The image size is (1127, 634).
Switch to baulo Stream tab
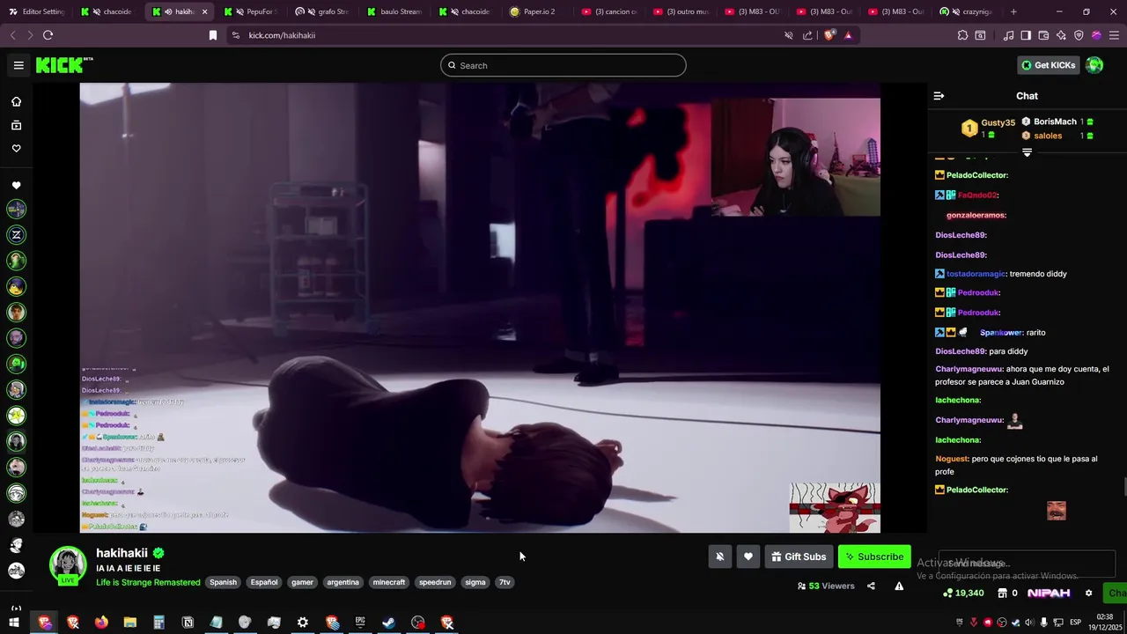(394, 11)
